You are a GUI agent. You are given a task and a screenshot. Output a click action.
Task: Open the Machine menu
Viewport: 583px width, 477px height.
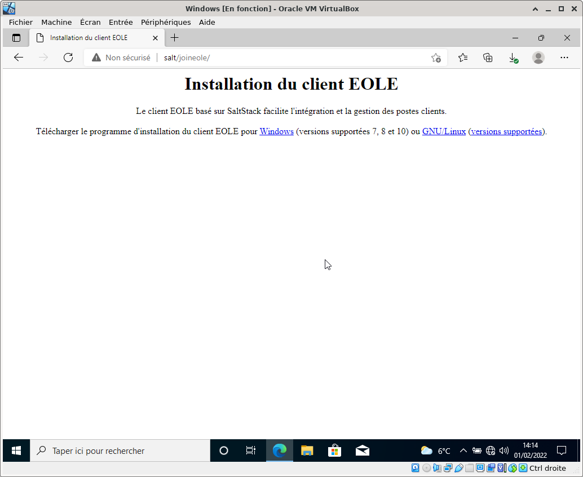tap(56, 23)
